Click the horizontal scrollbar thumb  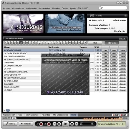point(8,110)
